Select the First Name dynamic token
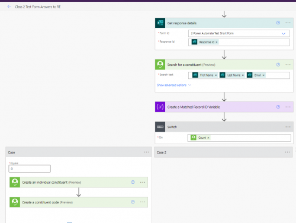This screenshot has height=223, width=296. tap(205, 75)
